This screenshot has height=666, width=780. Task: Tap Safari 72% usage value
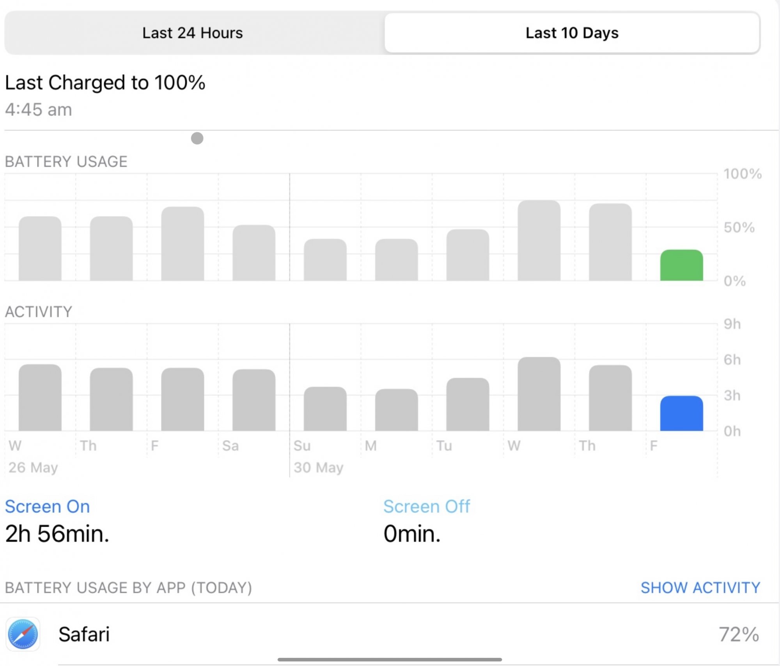(738, 634)
